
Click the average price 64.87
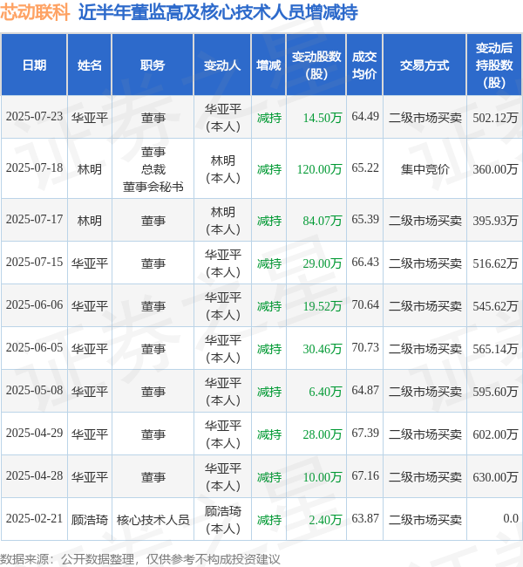(x=365, y=391)
